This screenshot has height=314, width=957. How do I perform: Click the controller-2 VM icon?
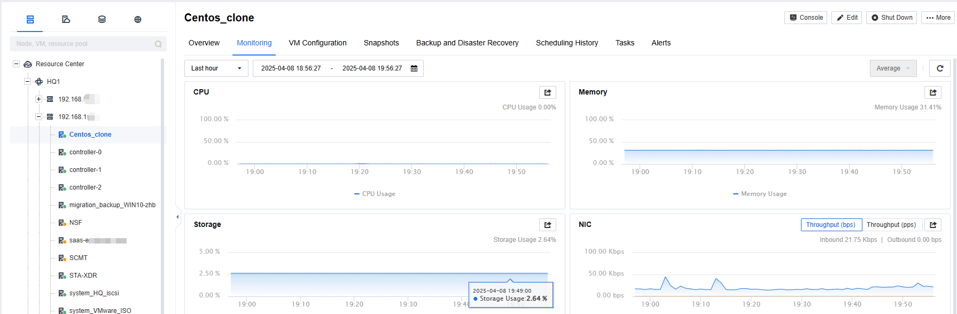pos(62,187)
